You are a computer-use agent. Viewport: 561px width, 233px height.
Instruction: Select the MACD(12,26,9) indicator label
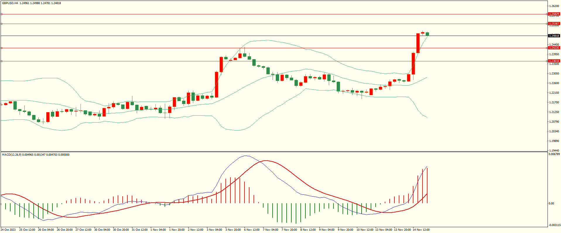click(x=12, y=155)
